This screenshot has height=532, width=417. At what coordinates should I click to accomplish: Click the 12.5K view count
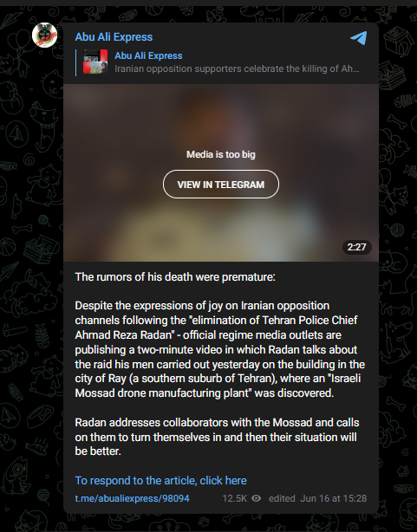point(234,498)
